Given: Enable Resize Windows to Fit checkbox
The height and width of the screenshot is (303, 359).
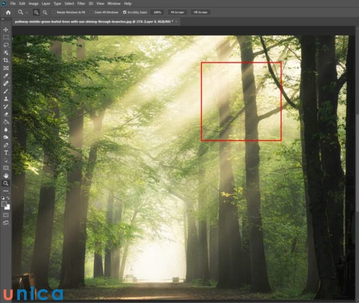Looking at the screenshot, I should click(54, 13).
